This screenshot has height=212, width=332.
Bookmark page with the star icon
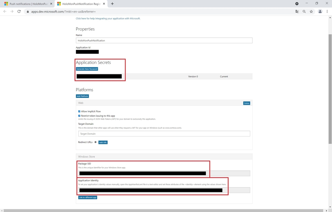coord(311,11)
